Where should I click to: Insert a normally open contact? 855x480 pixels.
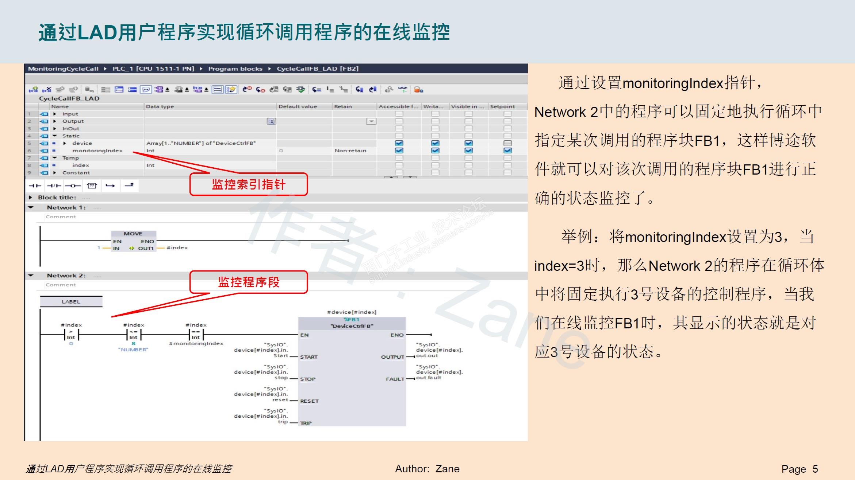pos(35,186)
